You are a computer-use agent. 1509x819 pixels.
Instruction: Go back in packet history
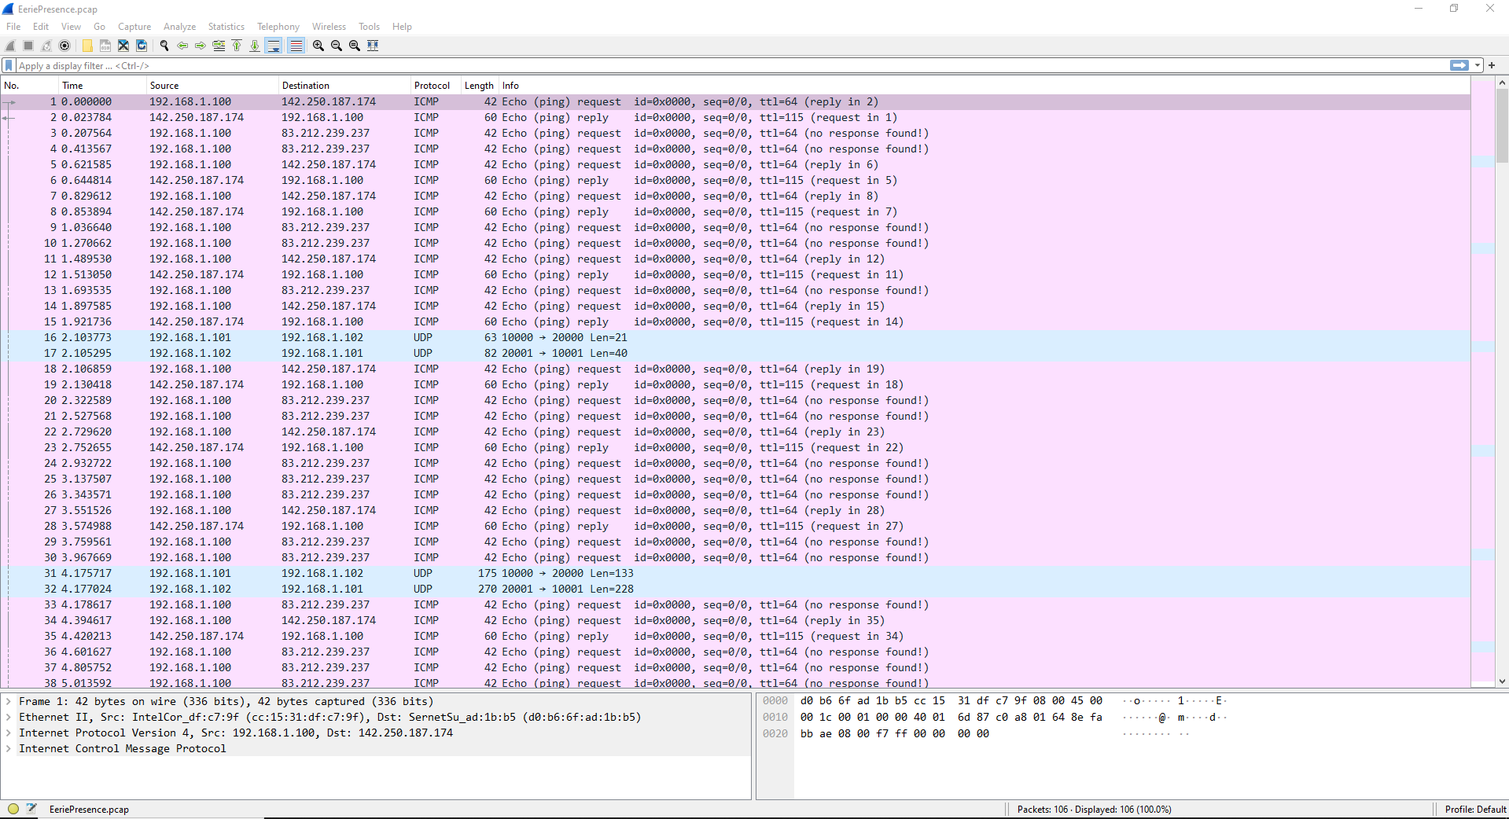coord(182,46)
